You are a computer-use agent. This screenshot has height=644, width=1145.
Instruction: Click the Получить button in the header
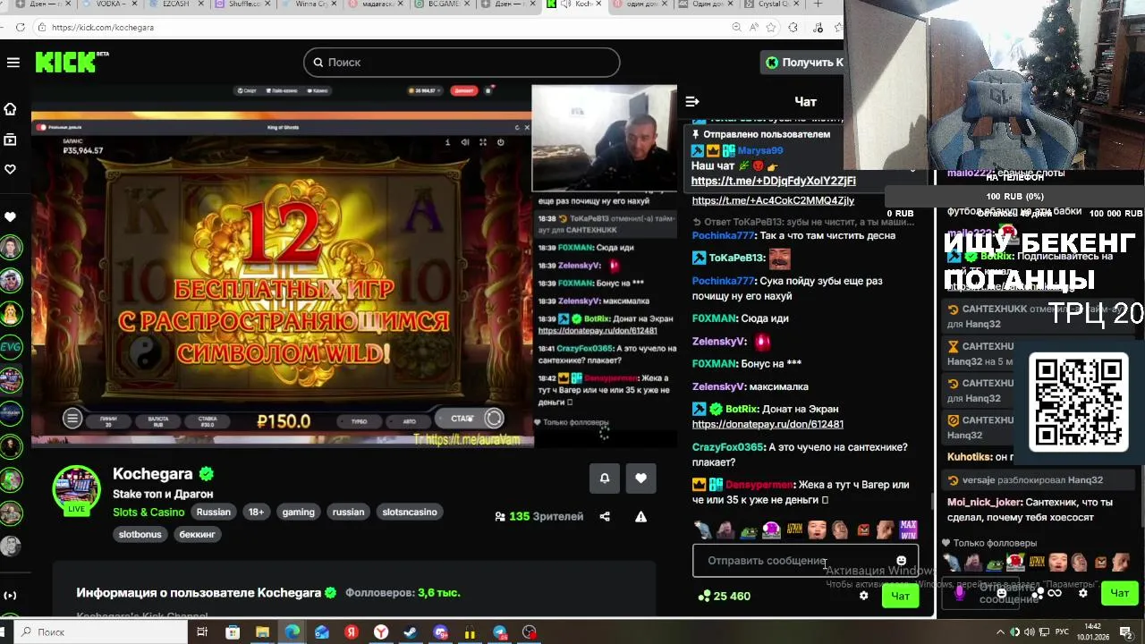click(x=804, y=63)
